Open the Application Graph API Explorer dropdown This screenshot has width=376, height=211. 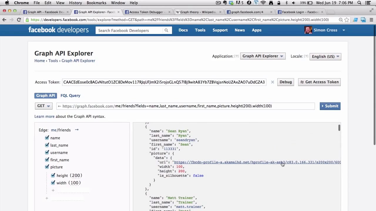click(x=263, y=56)
